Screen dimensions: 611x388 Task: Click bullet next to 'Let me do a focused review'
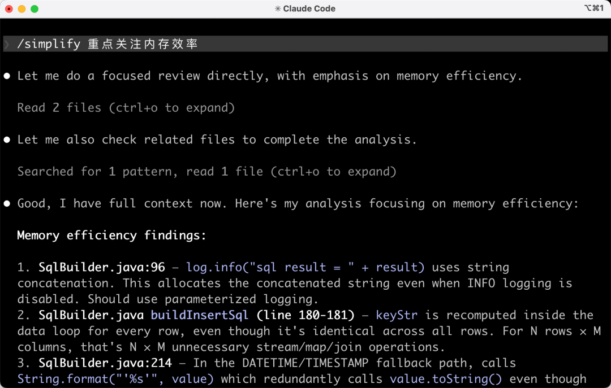(7, 76)
